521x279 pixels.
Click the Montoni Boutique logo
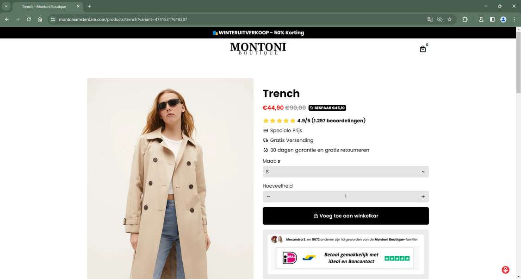point(258,48)
